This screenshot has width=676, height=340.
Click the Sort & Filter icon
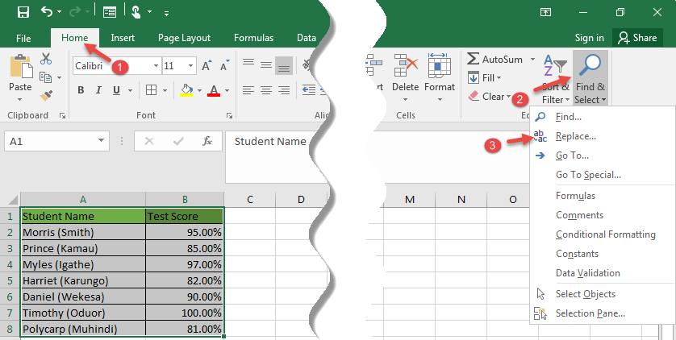[x=555, y=65]
